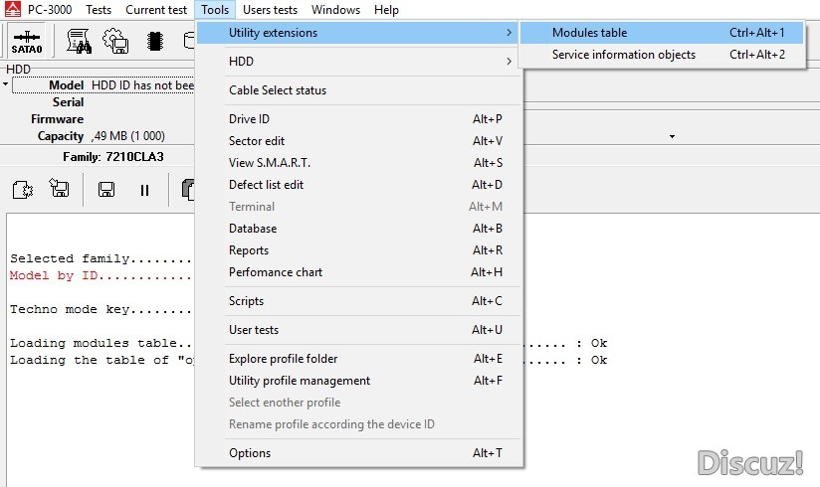Open the Current test menu
Image resolution: width=820 pixels, height=487 pixels.
coord(156,9)
